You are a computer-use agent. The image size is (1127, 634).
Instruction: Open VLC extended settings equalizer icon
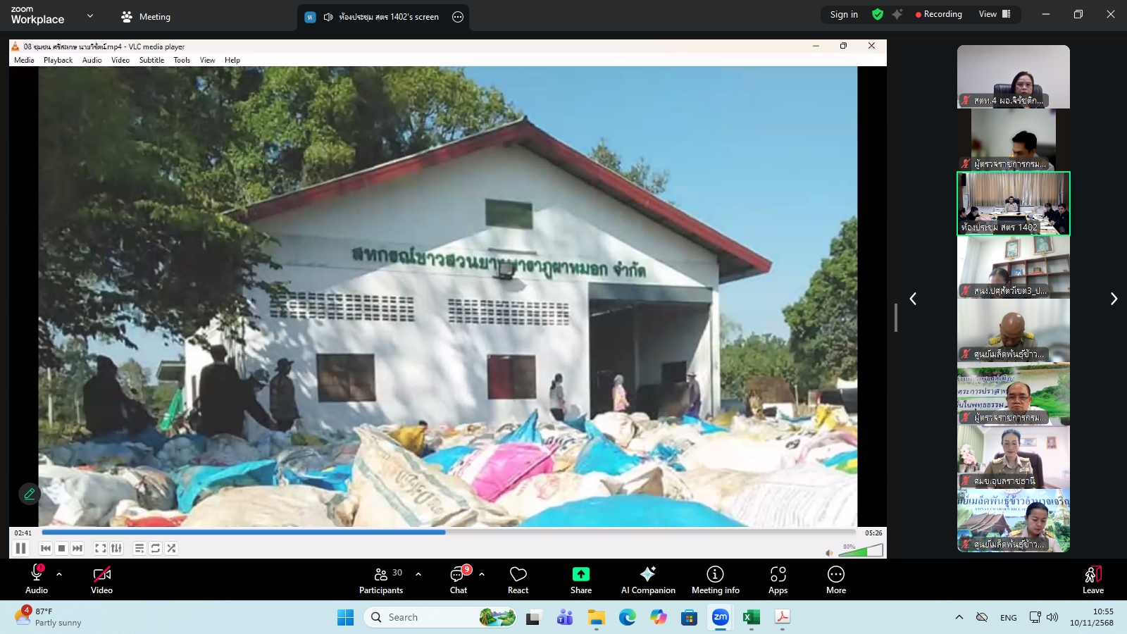point(118,547)
